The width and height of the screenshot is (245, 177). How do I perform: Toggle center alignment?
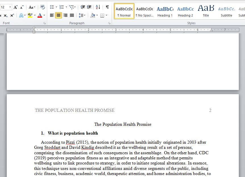59,15
